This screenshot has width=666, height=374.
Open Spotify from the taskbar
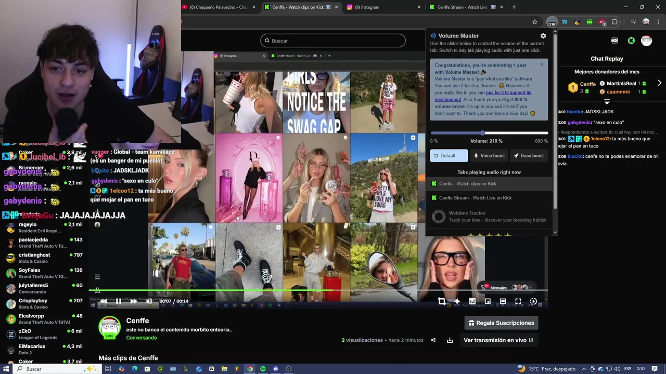[x=263, y=369]
